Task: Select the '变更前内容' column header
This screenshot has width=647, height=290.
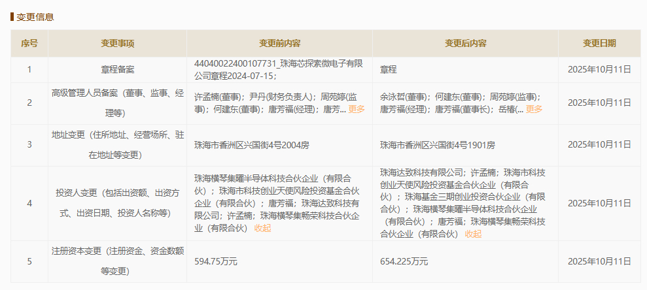Action: tap(279, 43)
